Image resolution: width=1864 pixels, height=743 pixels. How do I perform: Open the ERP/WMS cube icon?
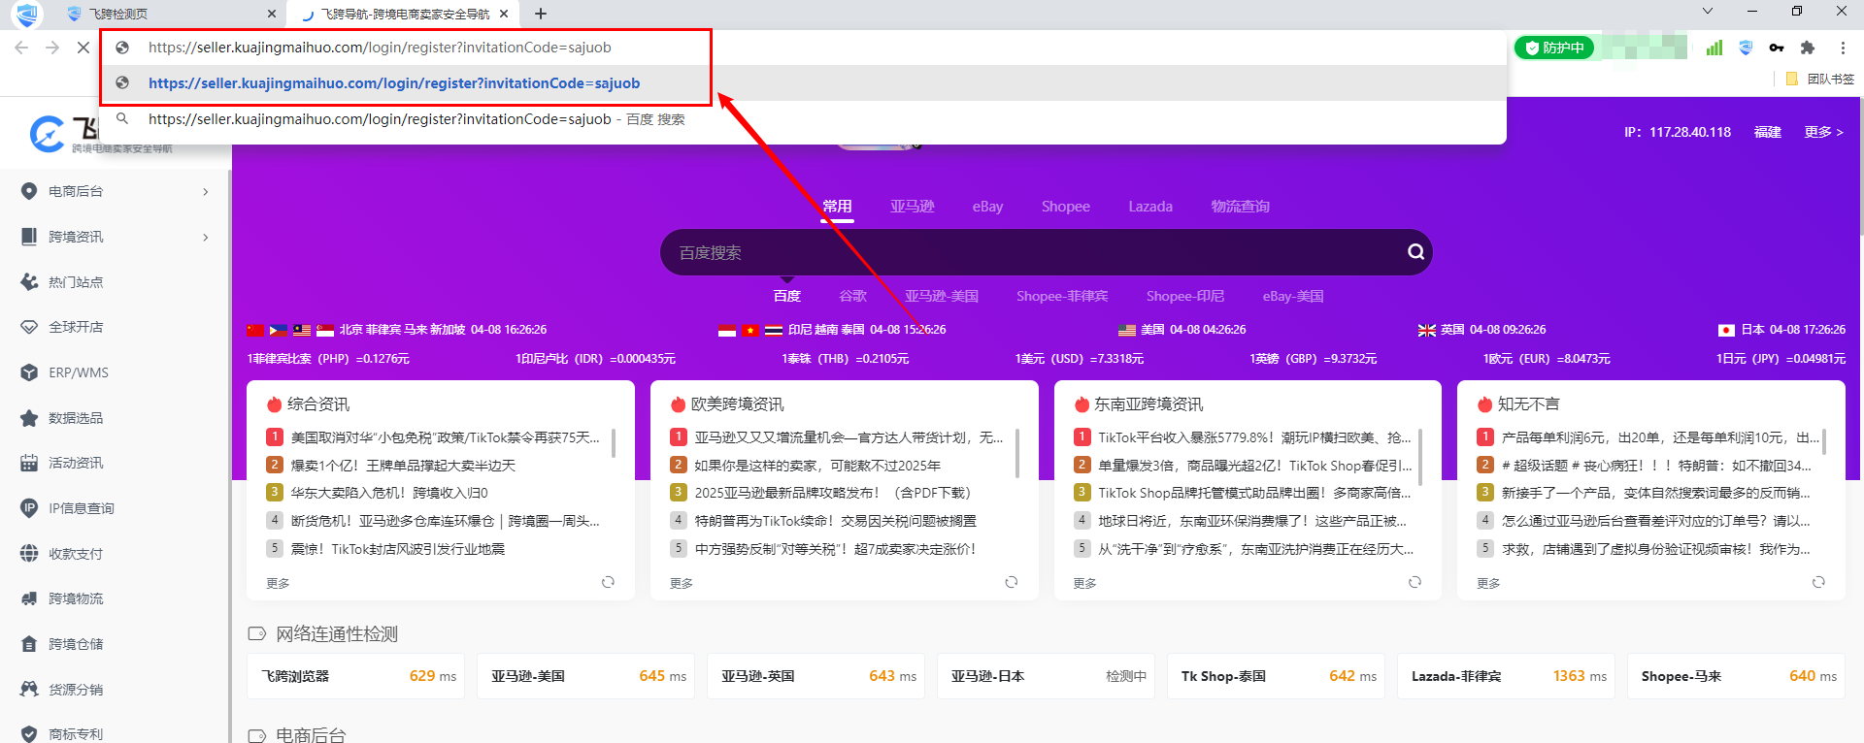click(x=29, y=372)
